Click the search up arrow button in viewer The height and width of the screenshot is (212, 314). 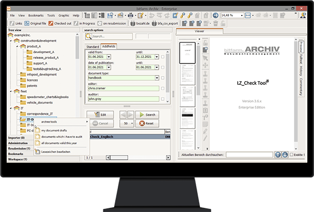[x=278, y=155]
